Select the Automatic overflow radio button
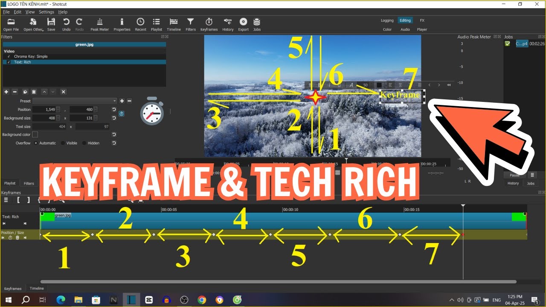This screenshot has width=546, height=307. (x=36, y=143)
